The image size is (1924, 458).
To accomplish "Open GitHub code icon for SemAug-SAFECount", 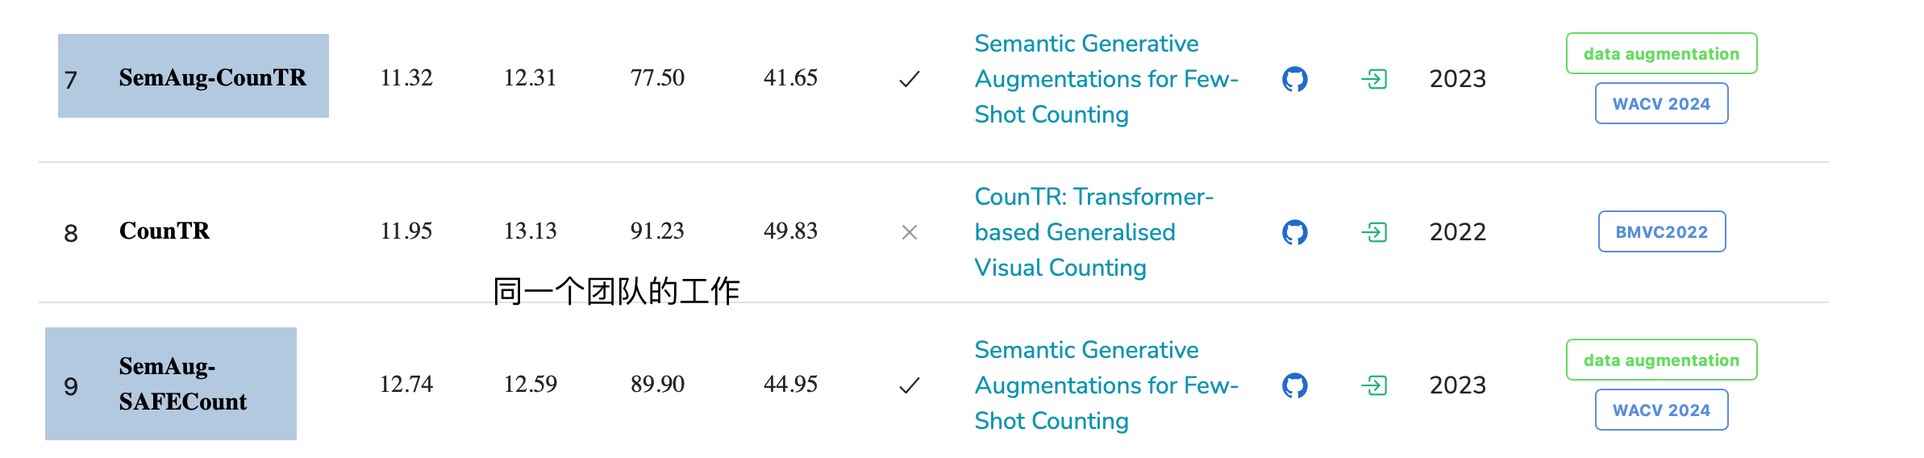I will tap(1294, 385).
